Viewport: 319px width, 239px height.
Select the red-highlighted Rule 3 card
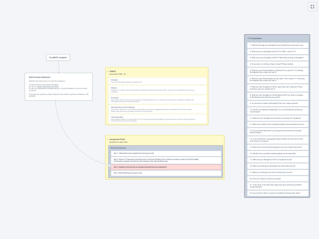166,167
